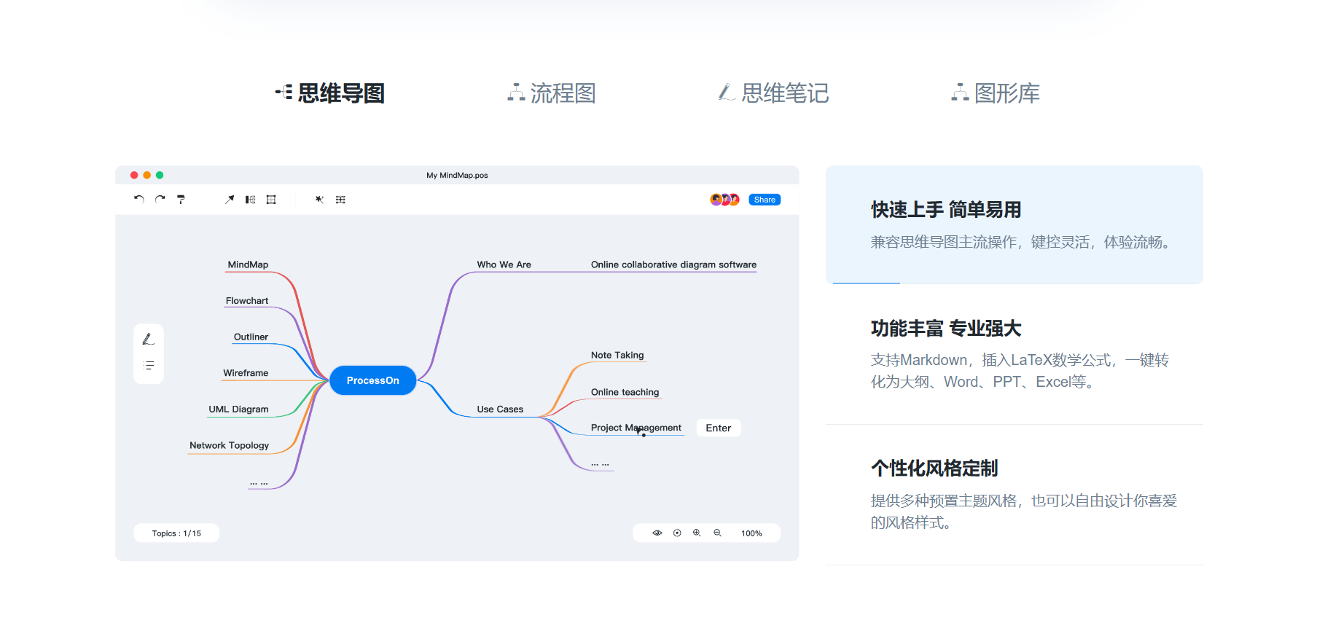Open the structure layout icon in toolbar
Viewport: 1341px width, 631px height.
click(x=340, y=199)
